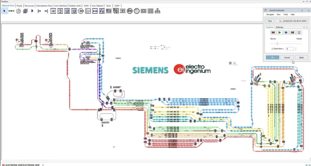Pick the AngularConverter icon

pyautogui.click(x=115, y=11)
